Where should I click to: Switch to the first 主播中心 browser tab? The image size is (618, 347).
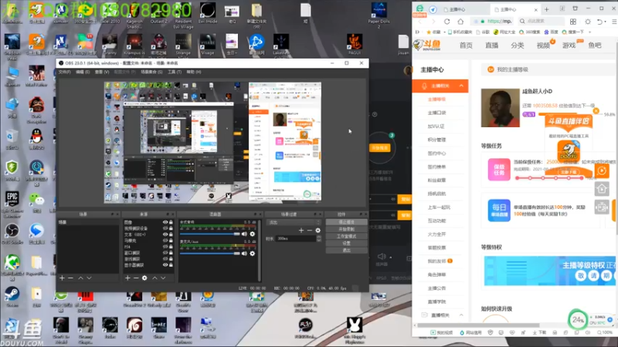click(x=457, y=9)
